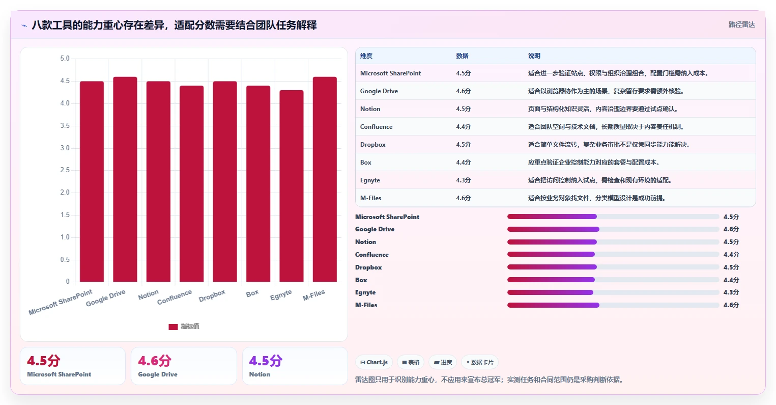This screenshot has height=405, width=776.
Task: Select the Confluence table row name
Action: tap(376, 127)
